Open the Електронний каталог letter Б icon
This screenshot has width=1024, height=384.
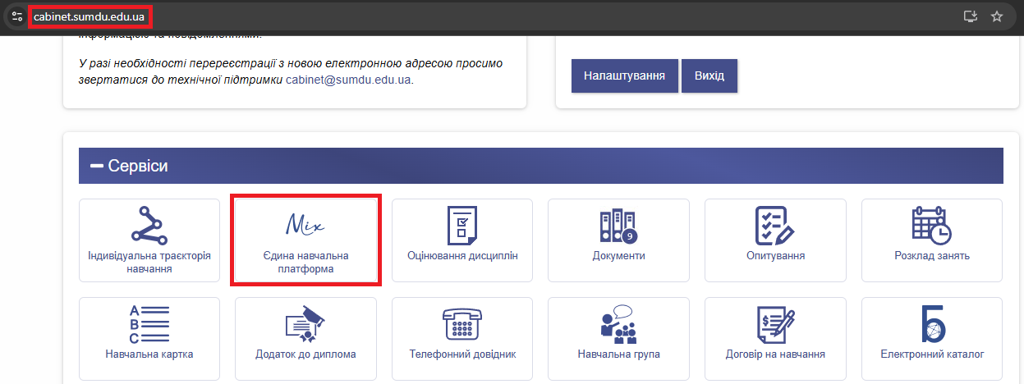[932, 324]
